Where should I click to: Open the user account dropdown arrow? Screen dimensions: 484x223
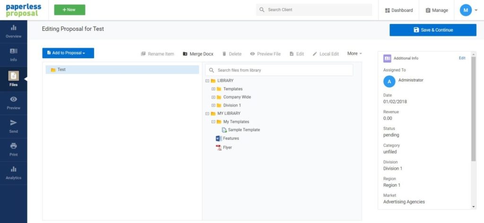[476, 10]
